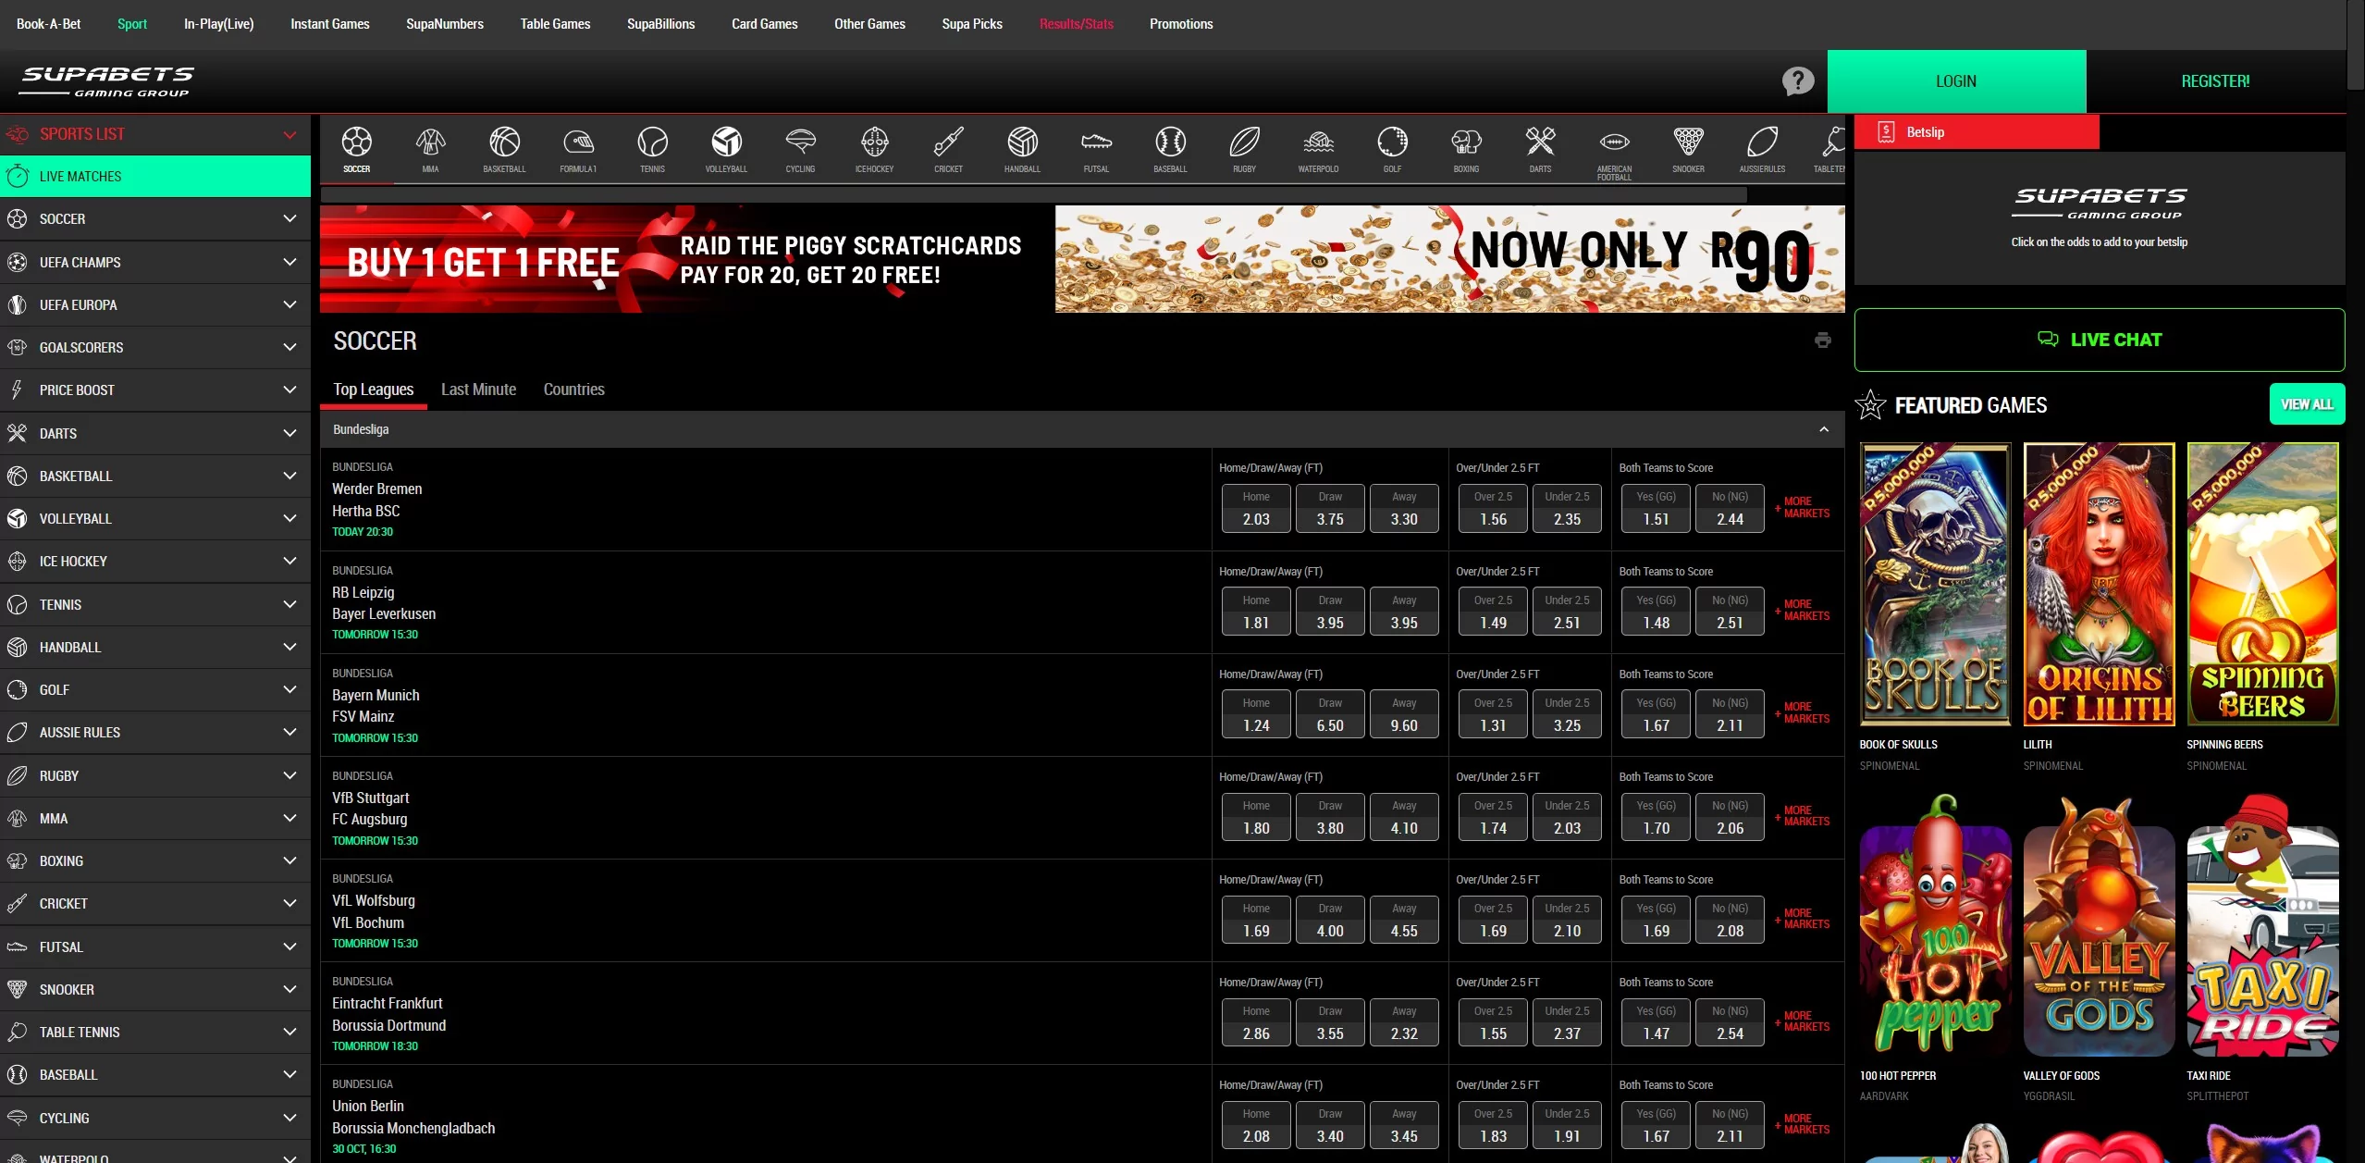The image size is (2365, 1163).
Task: Select the Snooker balls icon
Action: (x=1688, y=142)
